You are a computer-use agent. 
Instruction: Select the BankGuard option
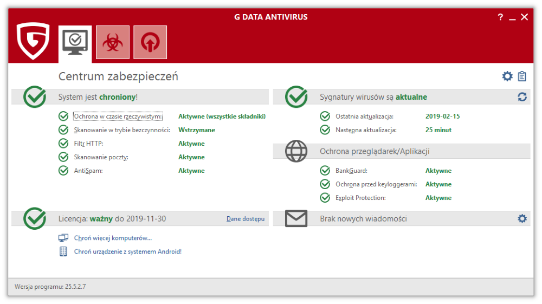351,171
